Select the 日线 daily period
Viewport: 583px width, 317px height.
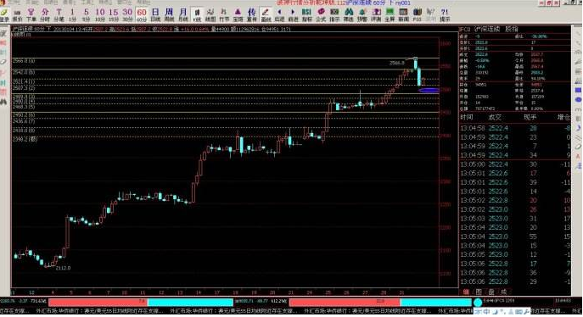(x=155, y=15)
